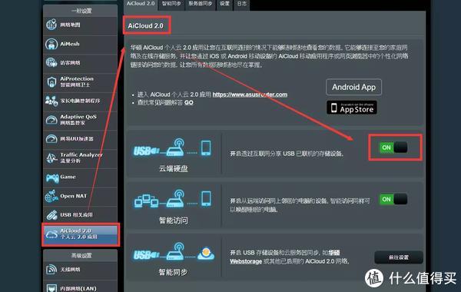The image size is (461, 292).
Task: Open the 无线网络 wireless icon under 高级设置
Action: pyautogui.click(x=51, y=270)
